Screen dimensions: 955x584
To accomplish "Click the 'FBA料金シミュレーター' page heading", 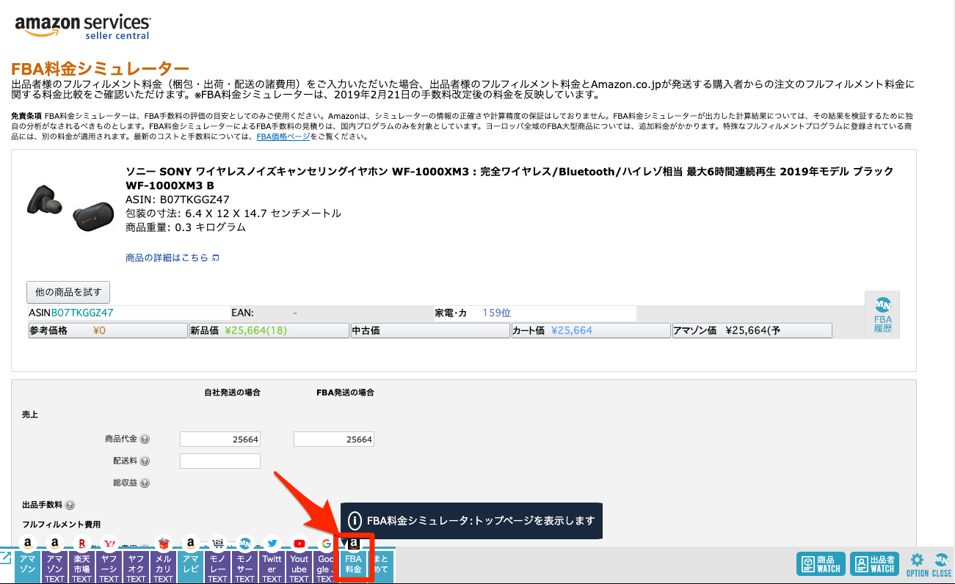I will (100, 70).
